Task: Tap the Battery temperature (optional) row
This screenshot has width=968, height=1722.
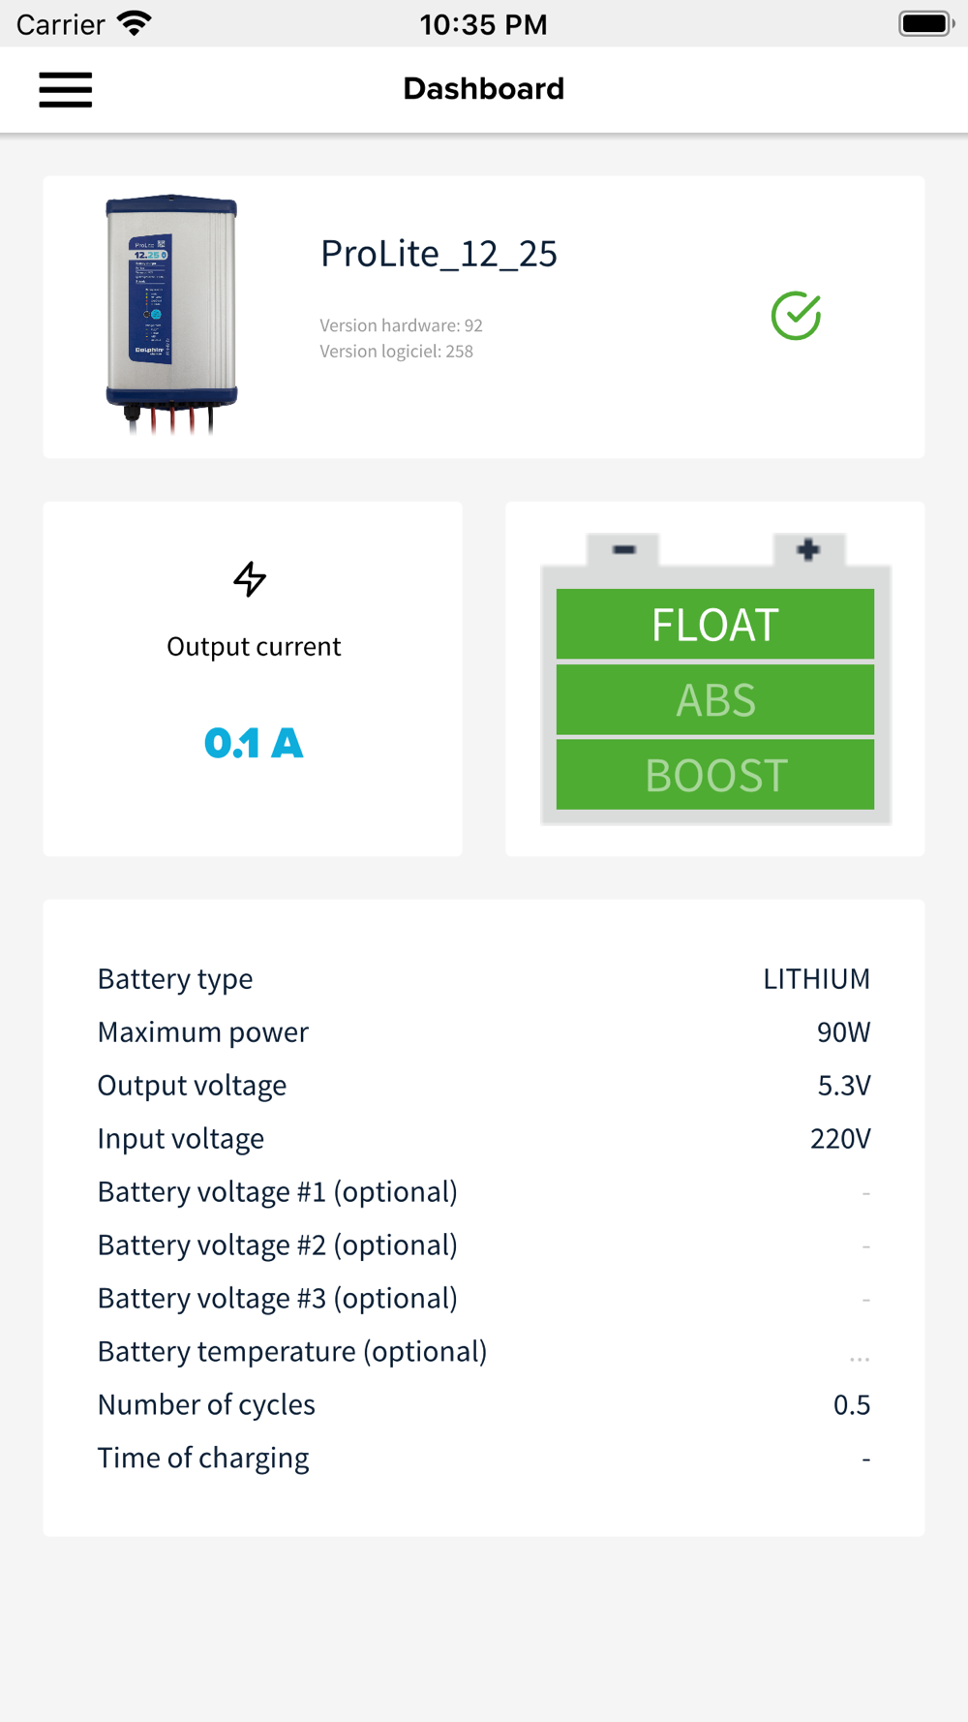Action: 484,1351
